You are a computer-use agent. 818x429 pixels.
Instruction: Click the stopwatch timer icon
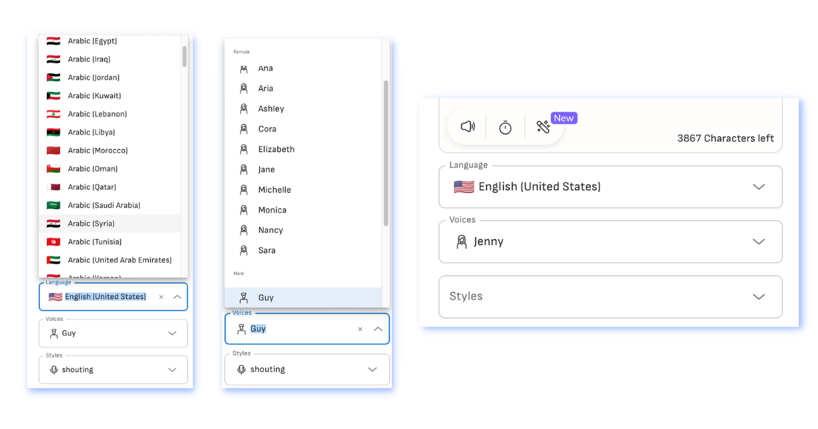(x=505, y=127)
